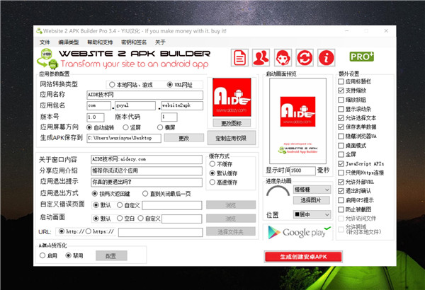Screen dimensions: 425x290
Task: Click the 分享应用介绍 input field
Action: [147, 170]
